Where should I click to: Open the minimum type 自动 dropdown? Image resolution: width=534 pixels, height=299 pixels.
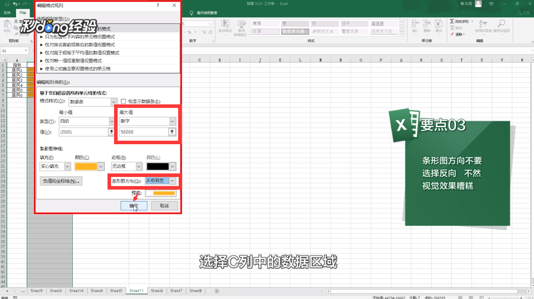(x=86, y=121)
